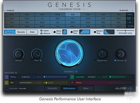Viewport: 140px width, 103px height.
Task: Open the Switcher gear settings icon
Action: 16,73
